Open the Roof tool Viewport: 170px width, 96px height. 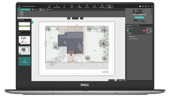pyautogui.click(x=64, y=6)
